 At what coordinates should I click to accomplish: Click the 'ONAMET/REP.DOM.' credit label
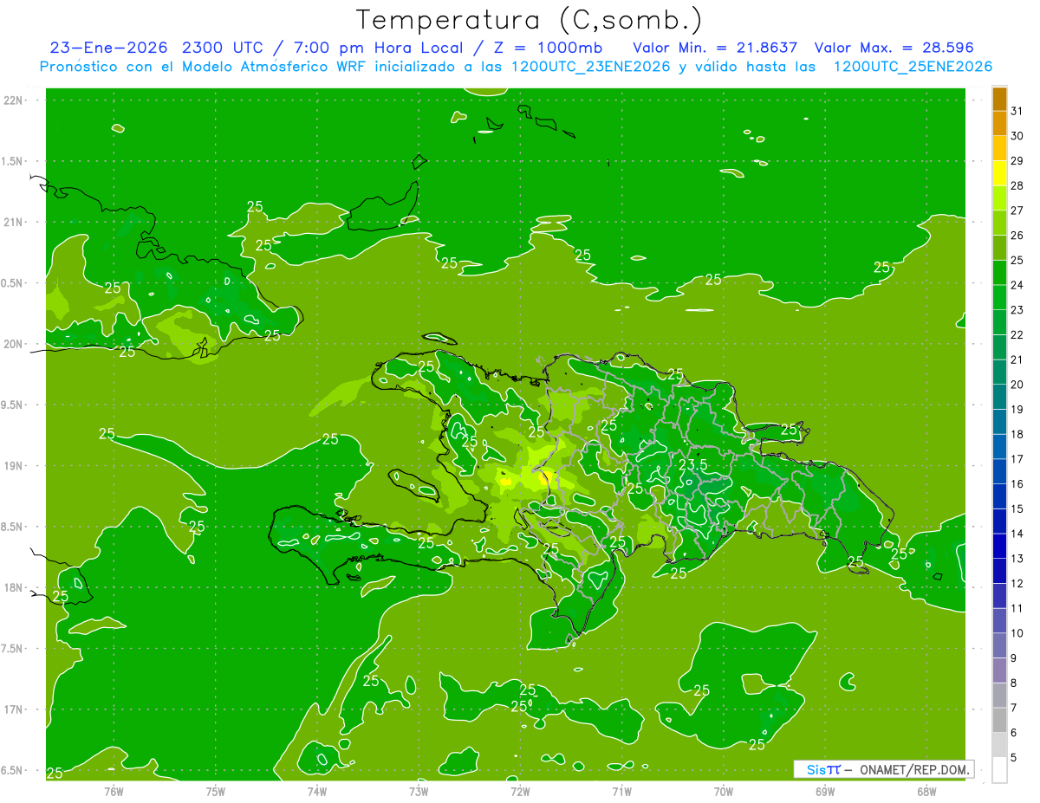(x=914, y=769)
